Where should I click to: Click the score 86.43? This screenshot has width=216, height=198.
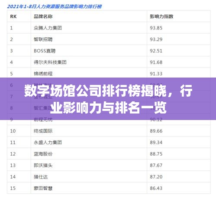tap(156, 188)
